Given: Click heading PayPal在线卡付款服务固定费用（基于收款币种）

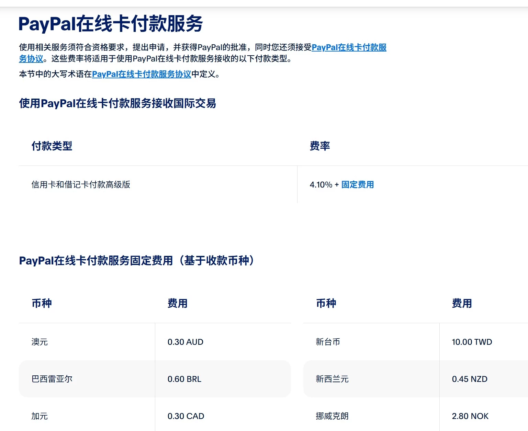Looking at the screenshot, I should pos(138,261).
